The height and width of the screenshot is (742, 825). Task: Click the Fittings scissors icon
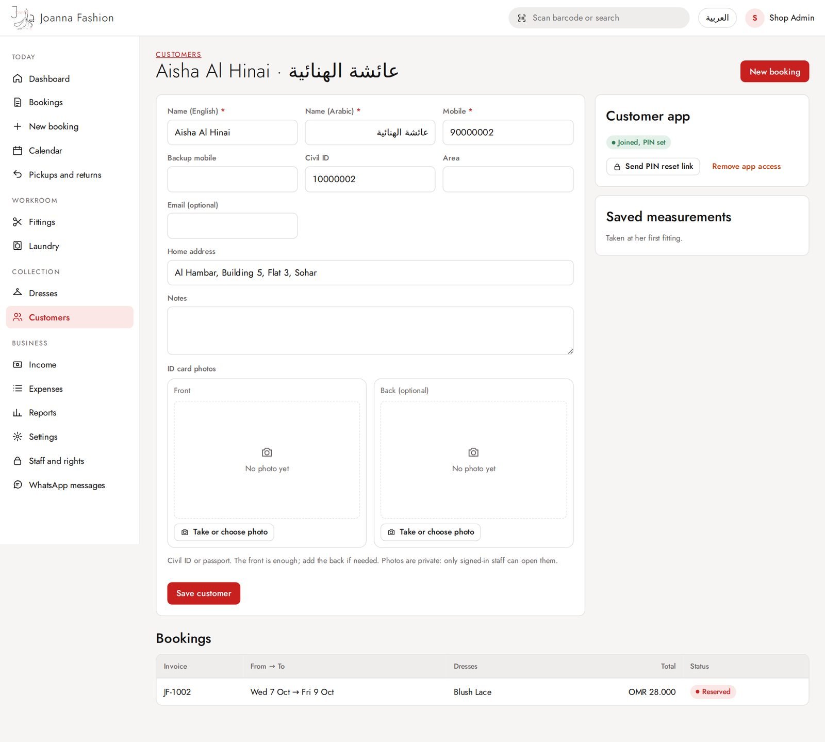tap(18, 222)
